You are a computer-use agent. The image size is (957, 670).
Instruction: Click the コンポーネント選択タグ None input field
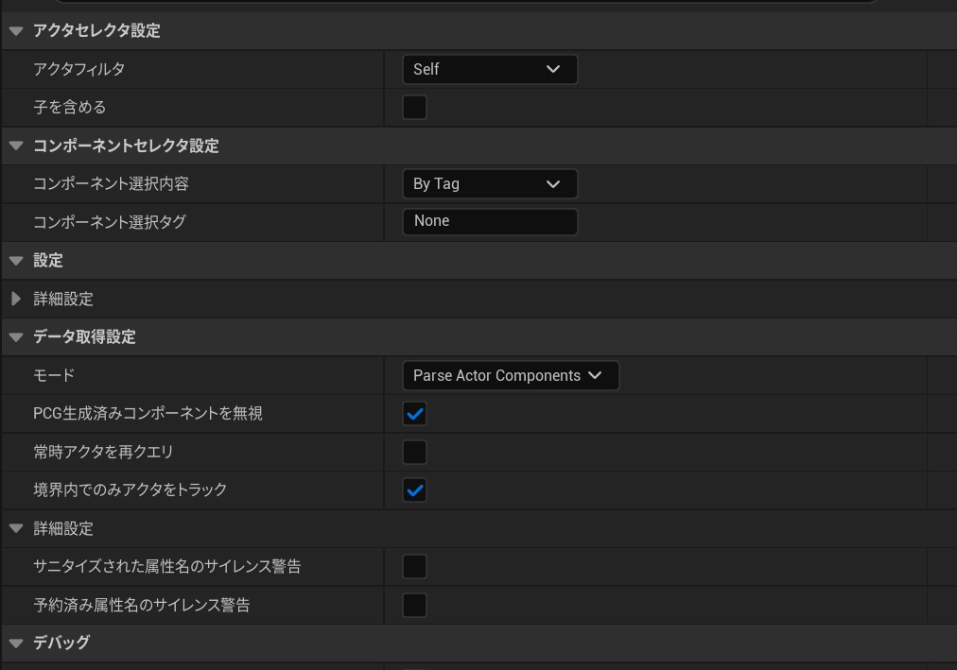[490, 222]
